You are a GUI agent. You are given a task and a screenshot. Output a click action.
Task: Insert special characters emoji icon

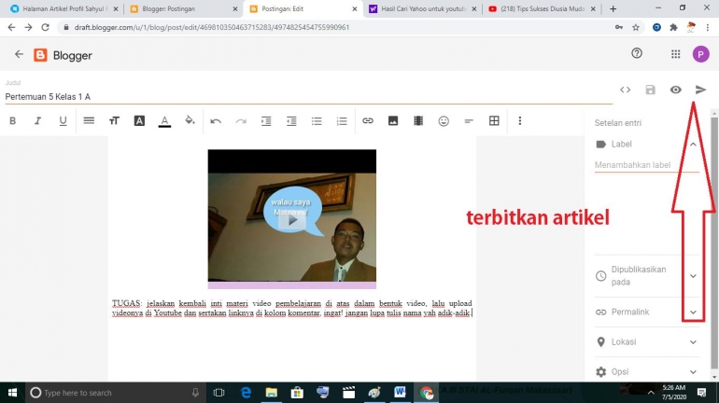point(444,121)
